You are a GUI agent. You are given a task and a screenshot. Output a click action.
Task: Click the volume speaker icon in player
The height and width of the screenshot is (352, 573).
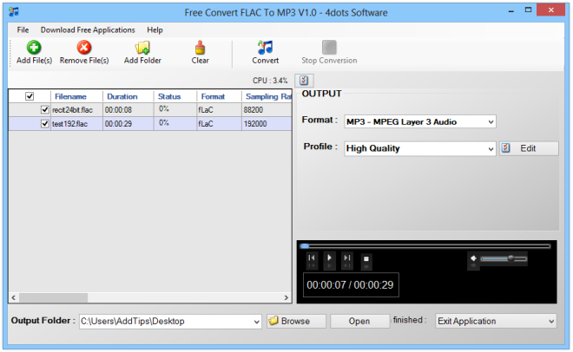tap(473, 258)
